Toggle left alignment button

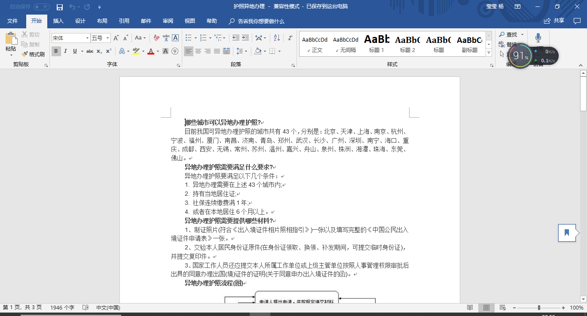pyautogui.click(x=189, y=51)
